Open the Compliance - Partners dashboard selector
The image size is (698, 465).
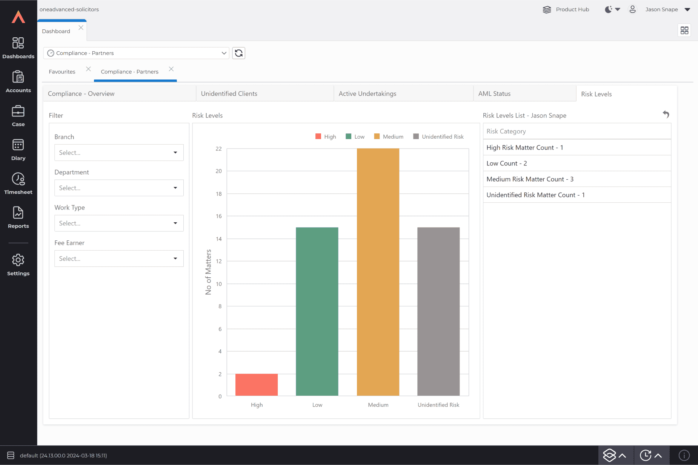point(136,53)
